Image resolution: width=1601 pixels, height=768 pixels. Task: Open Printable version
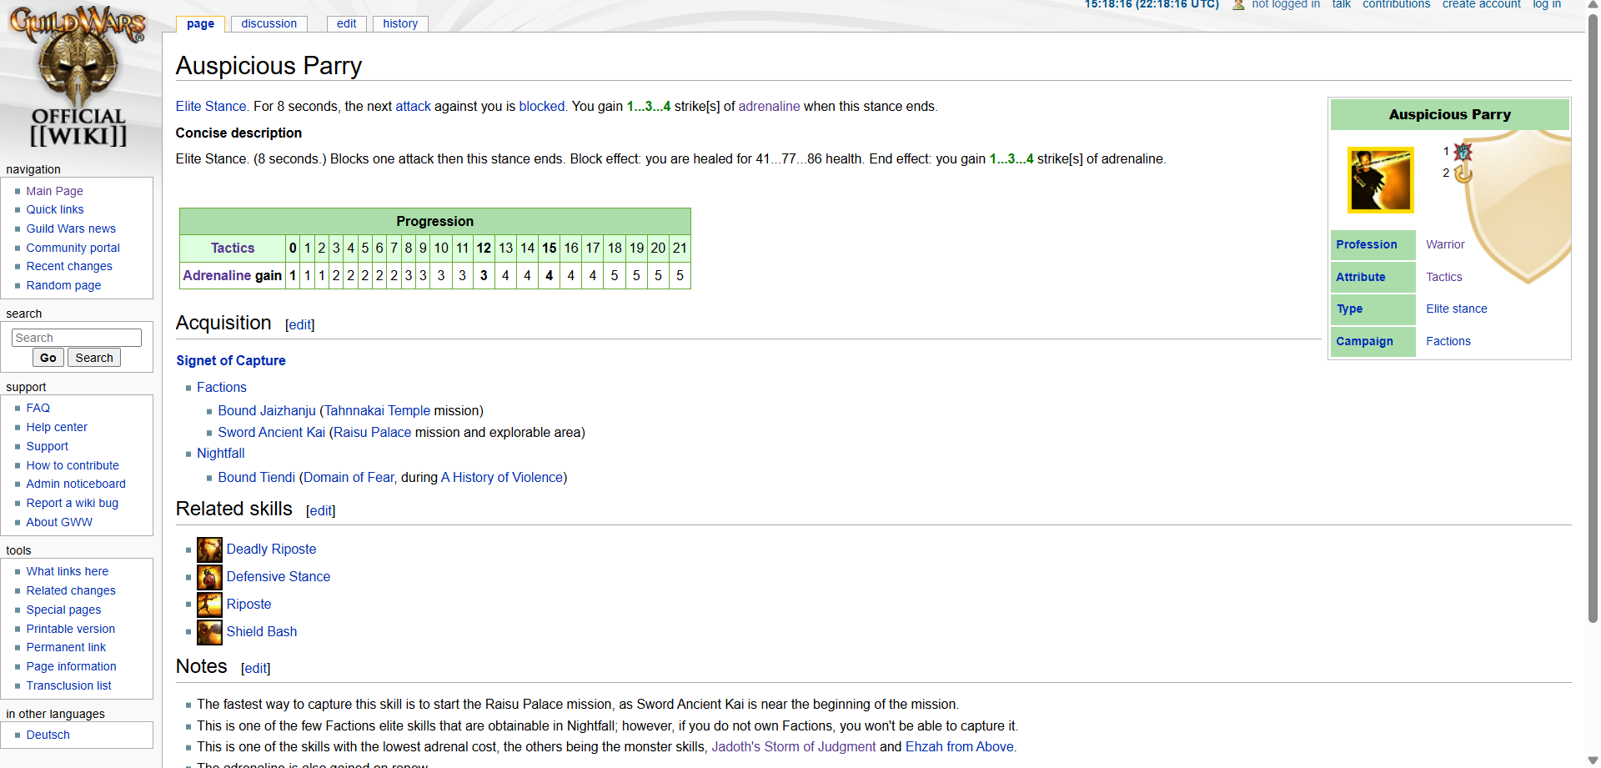[71, 629]
